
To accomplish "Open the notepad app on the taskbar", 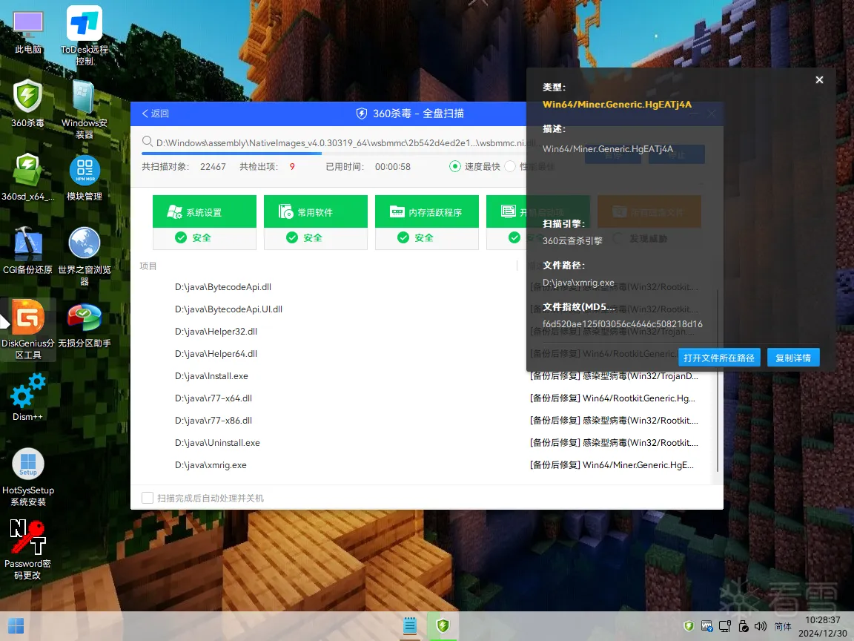I will pos(410,625).
